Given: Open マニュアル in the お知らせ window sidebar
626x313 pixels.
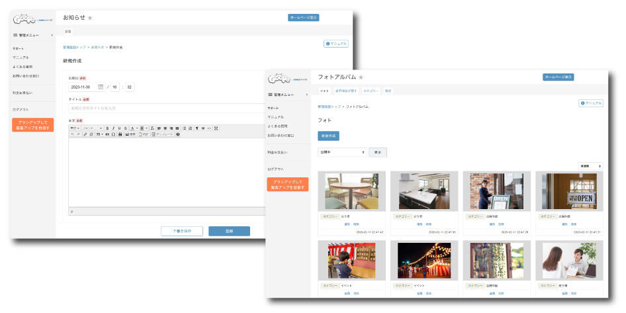Looking at the screenshot, I should (x=21, y=58).
